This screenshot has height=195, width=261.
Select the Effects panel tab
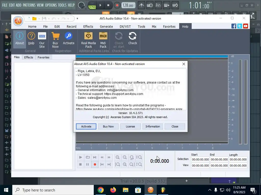29,57
